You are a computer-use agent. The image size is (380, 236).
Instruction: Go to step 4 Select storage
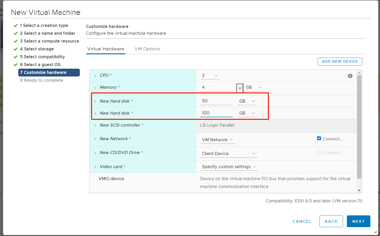(39, 49)
